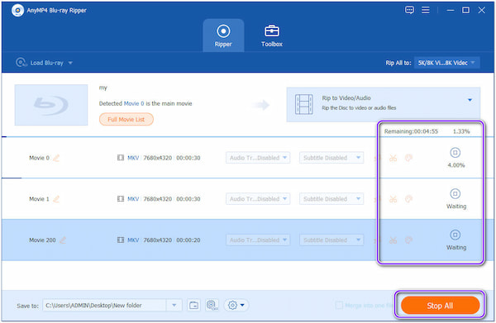Click the Stop All button
496x323 pixels.
(440, 306)
